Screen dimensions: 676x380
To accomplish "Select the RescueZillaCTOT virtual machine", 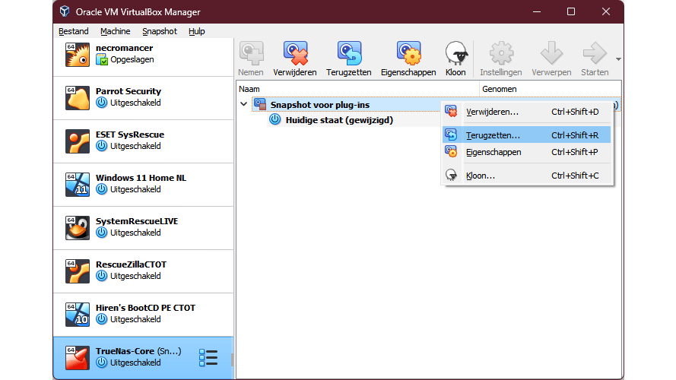I will [x=143, y=271].
